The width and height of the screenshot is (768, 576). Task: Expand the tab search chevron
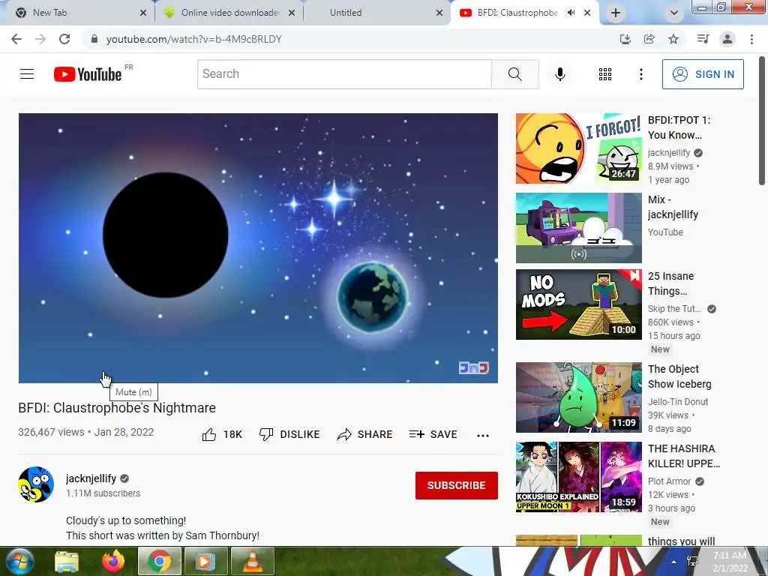(x=674, y=13)
